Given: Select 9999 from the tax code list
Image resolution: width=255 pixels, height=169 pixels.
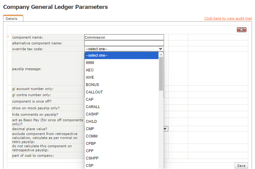Looking at the screenshot, I should click(121, 63).
